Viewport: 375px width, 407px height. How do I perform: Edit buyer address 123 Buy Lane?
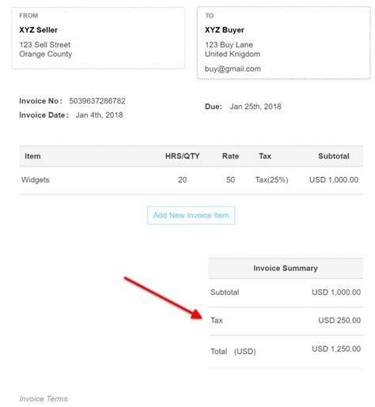(229, 45)
